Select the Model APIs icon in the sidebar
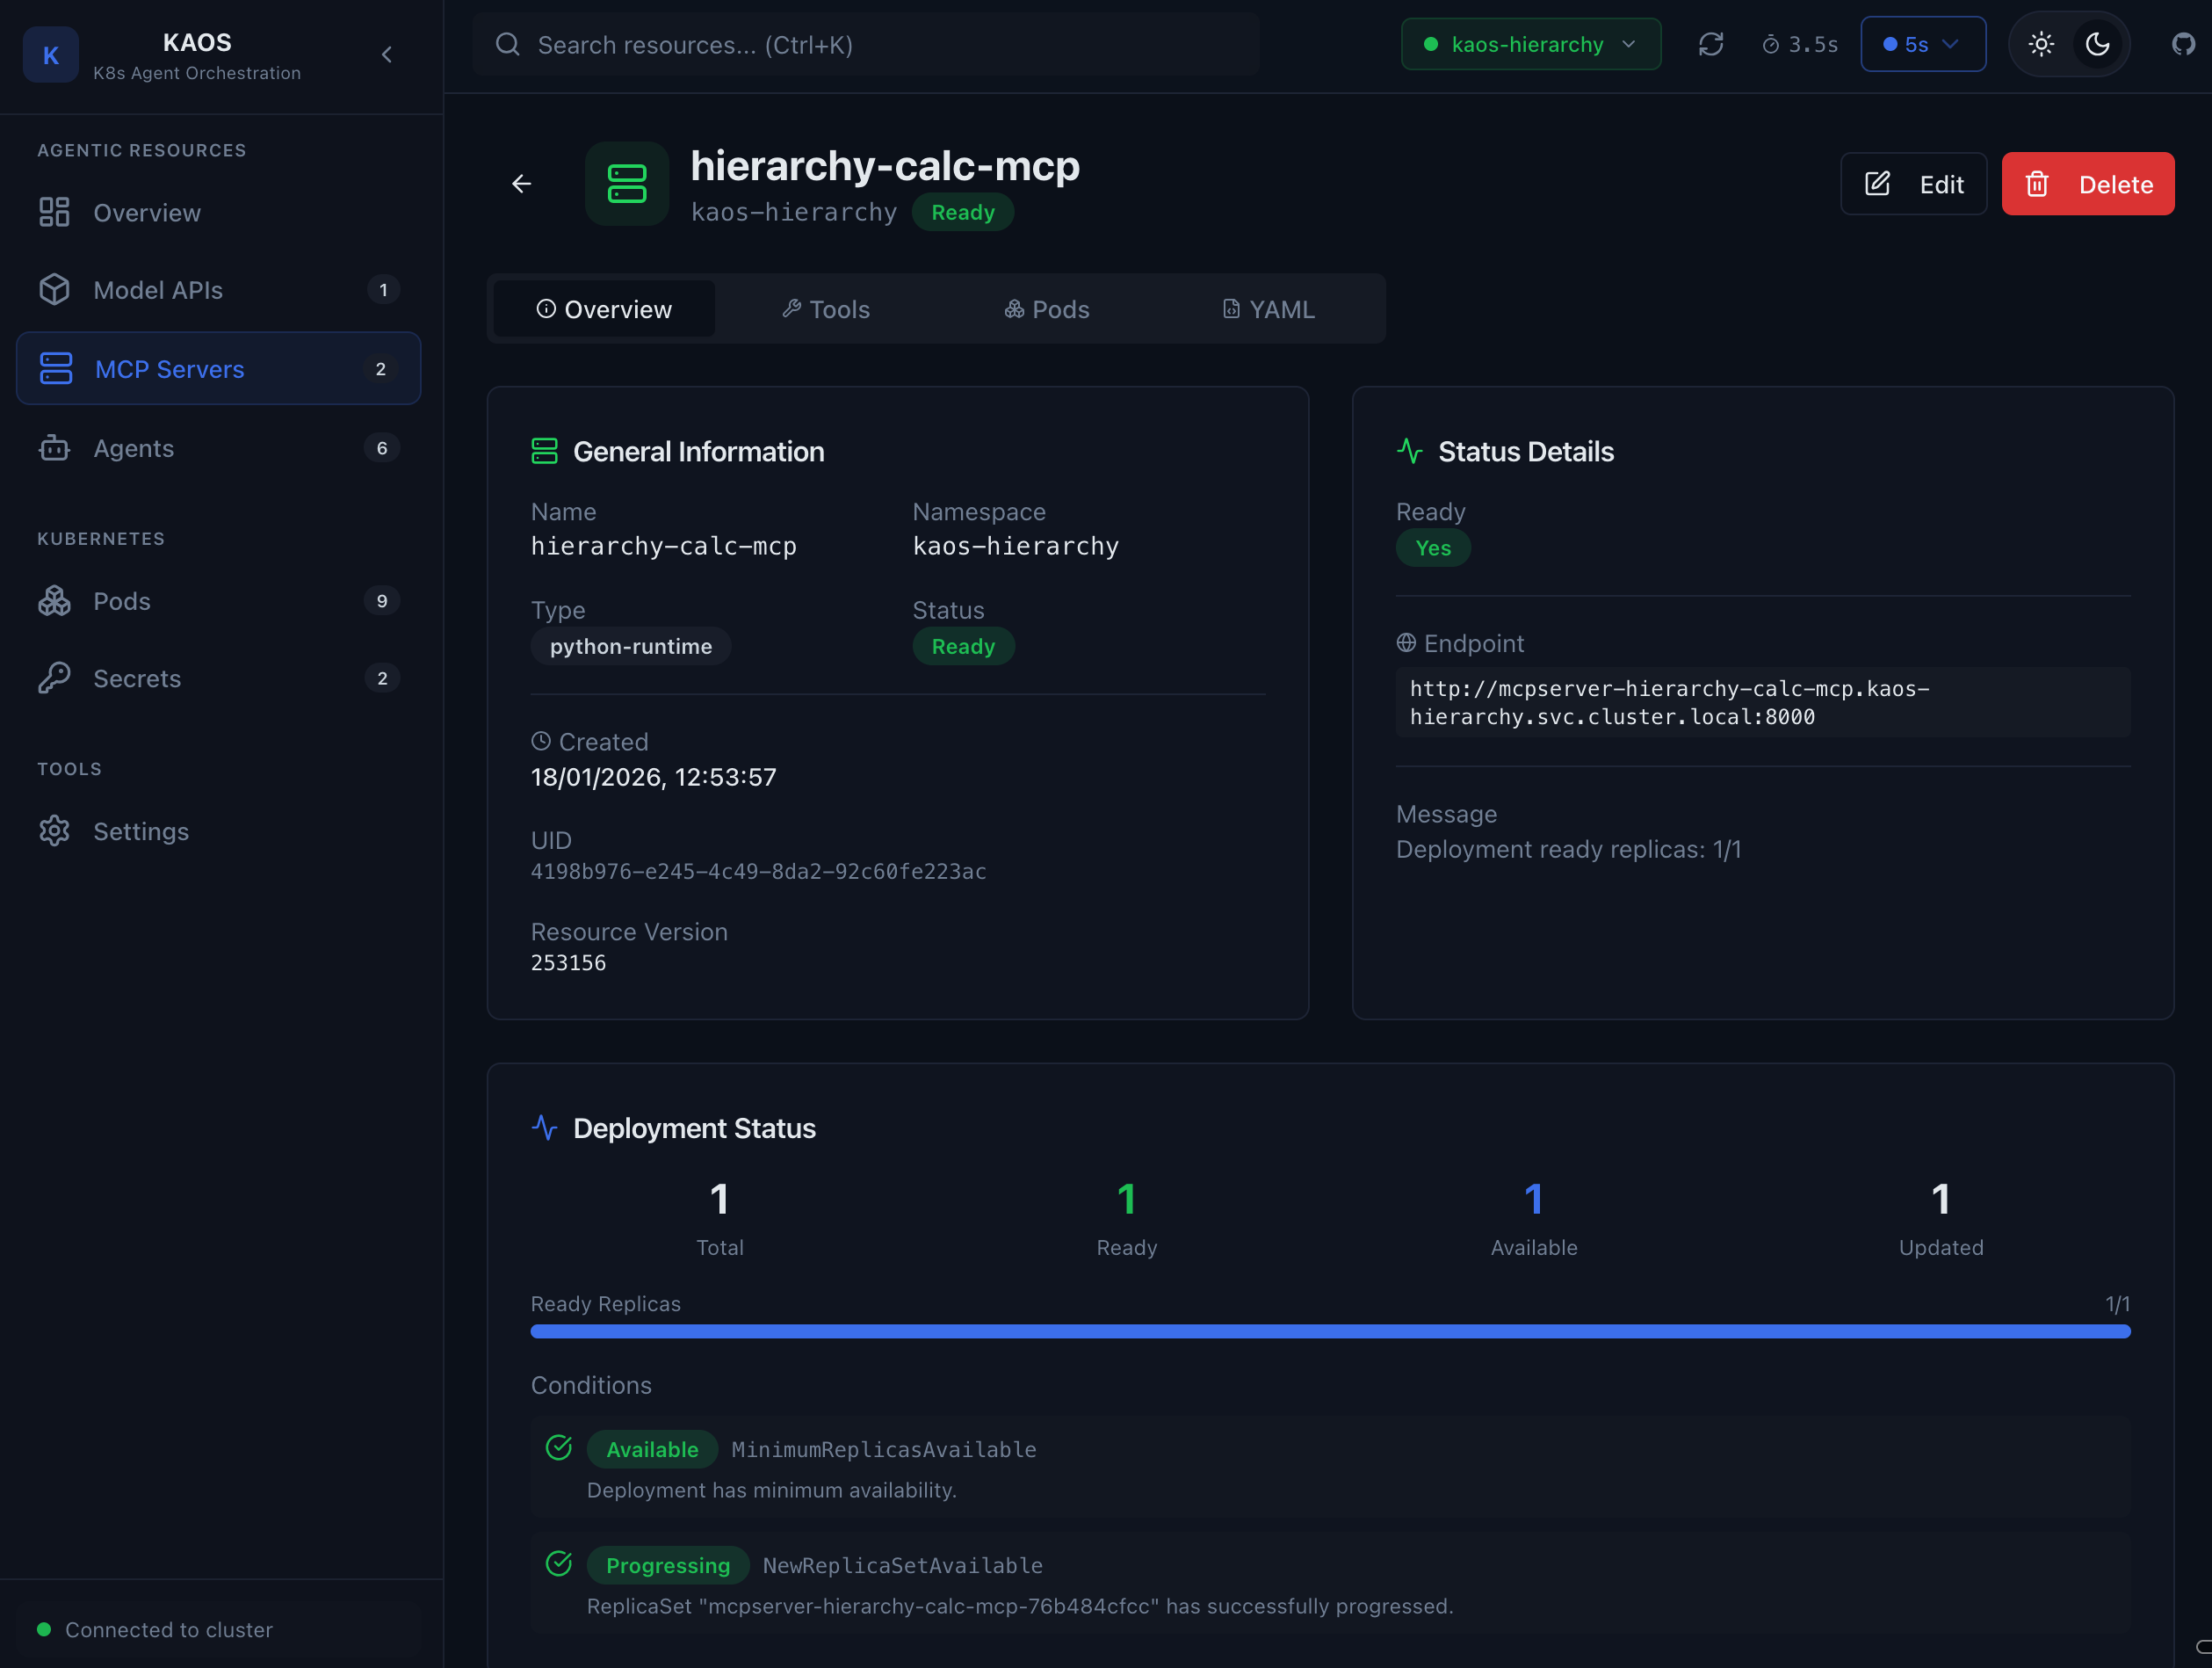The width and height of the screenshot is (2212, 1668). pyautogui.click(x=54, y=289)
